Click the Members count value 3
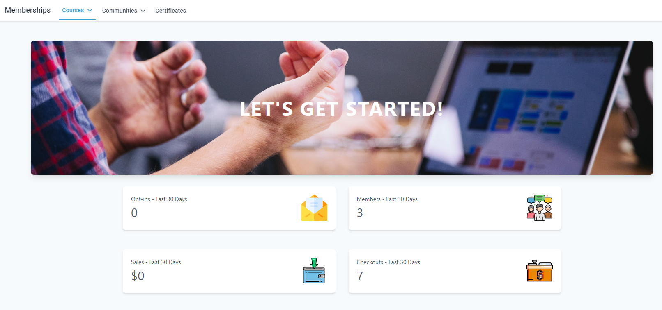The width and height of the screenshot is (662, 310). pos(360,213)
